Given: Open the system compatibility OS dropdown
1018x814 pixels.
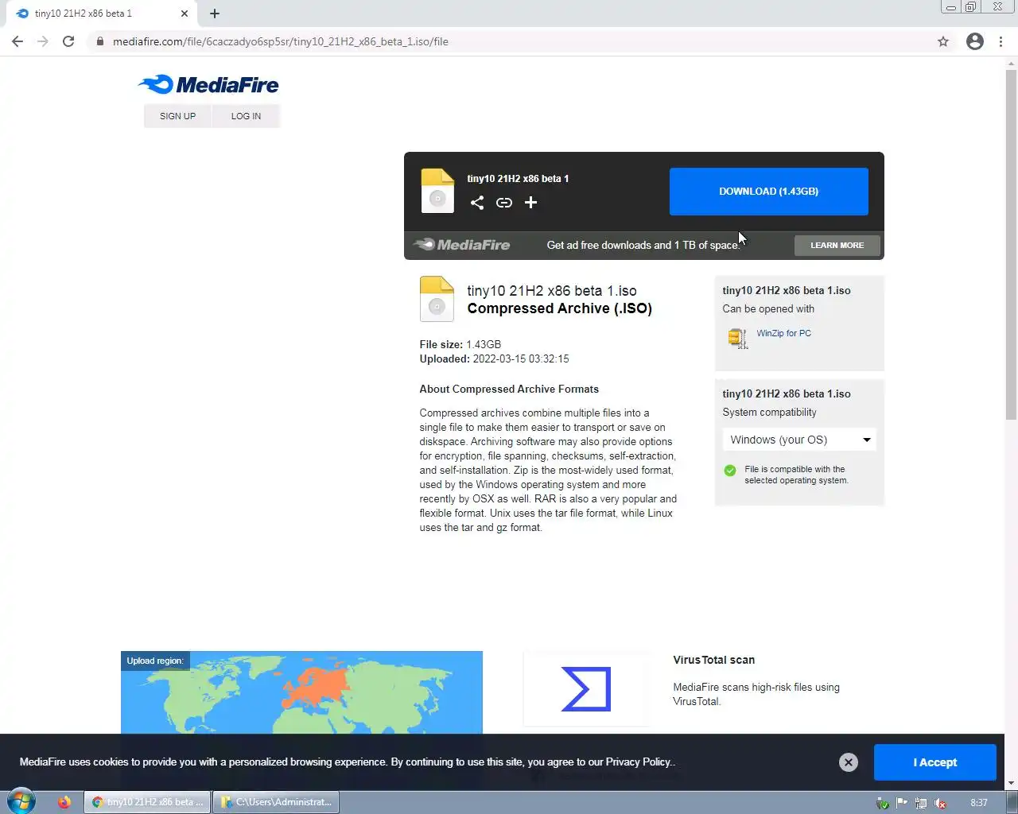Looking at the screenshot, I should coord(799,440).
